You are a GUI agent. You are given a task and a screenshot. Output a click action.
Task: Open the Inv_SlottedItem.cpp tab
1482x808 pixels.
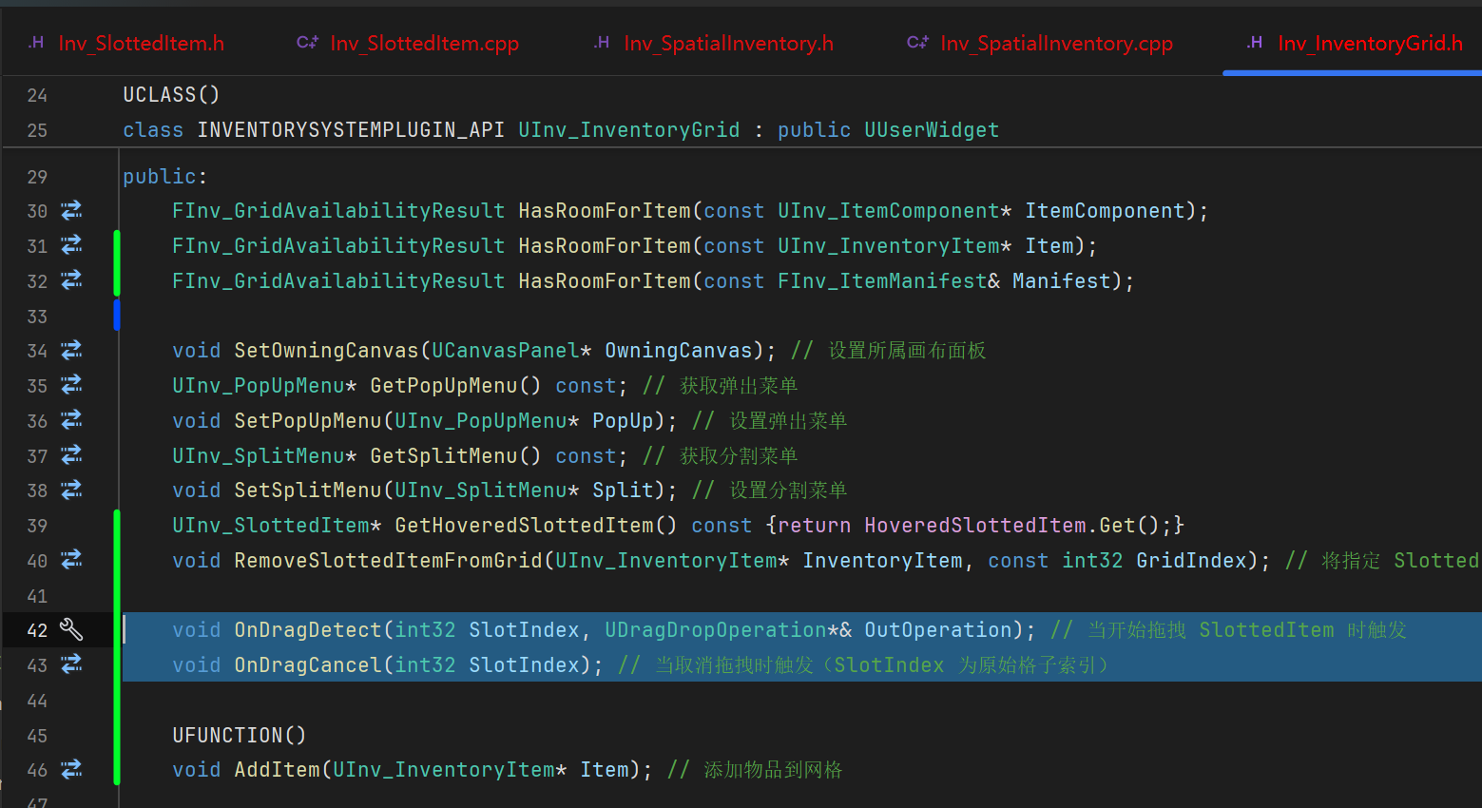pyautogui.click(x=408, y=43)
